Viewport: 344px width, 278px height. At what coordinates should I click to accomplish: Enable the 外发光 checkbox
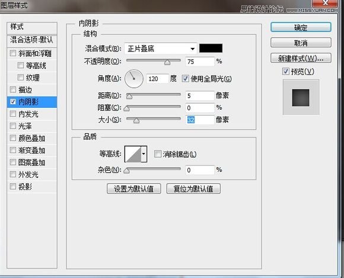click(x=13, y=174)
